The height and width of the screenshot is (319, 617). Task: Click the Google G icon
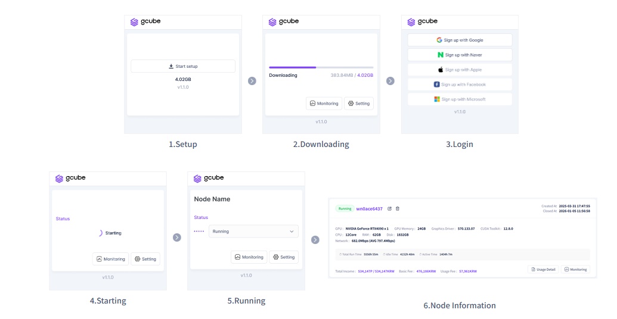click(439, 40)
